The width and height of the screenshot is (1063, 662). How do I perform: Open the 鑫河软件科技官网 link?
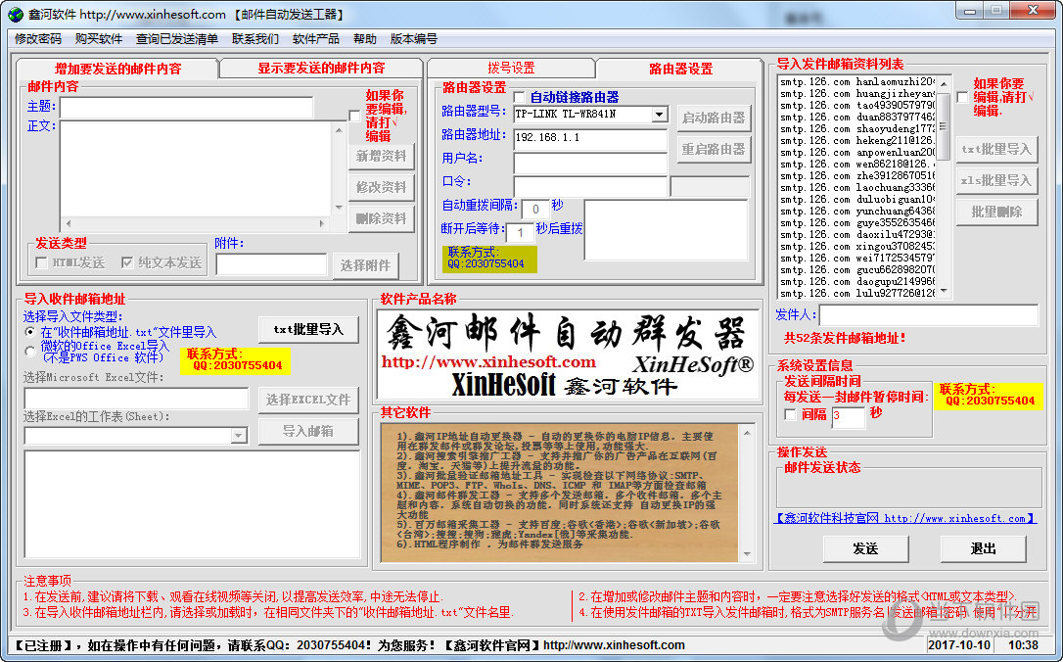coord(905,518)
